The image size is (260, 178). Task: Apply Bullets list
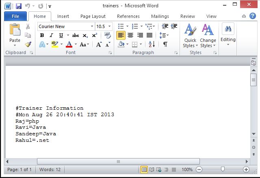point(121,26)
